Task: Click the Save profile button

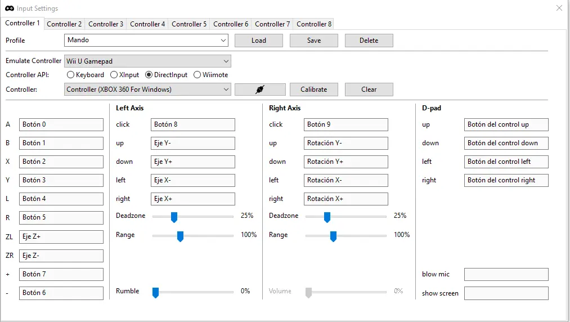Action: pos(314,41)
